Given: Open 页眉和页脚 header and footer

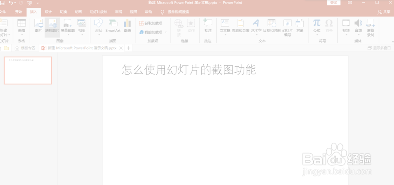Looking at the screenshot, I should (x=240, y=26).
